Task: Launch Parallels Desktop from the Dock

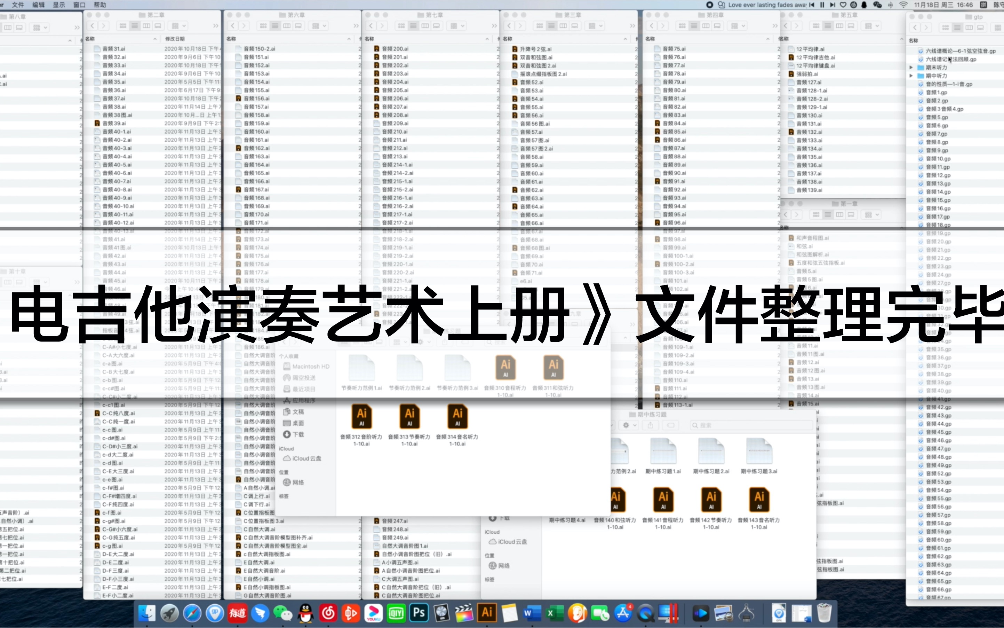Action: click(669, 613)
